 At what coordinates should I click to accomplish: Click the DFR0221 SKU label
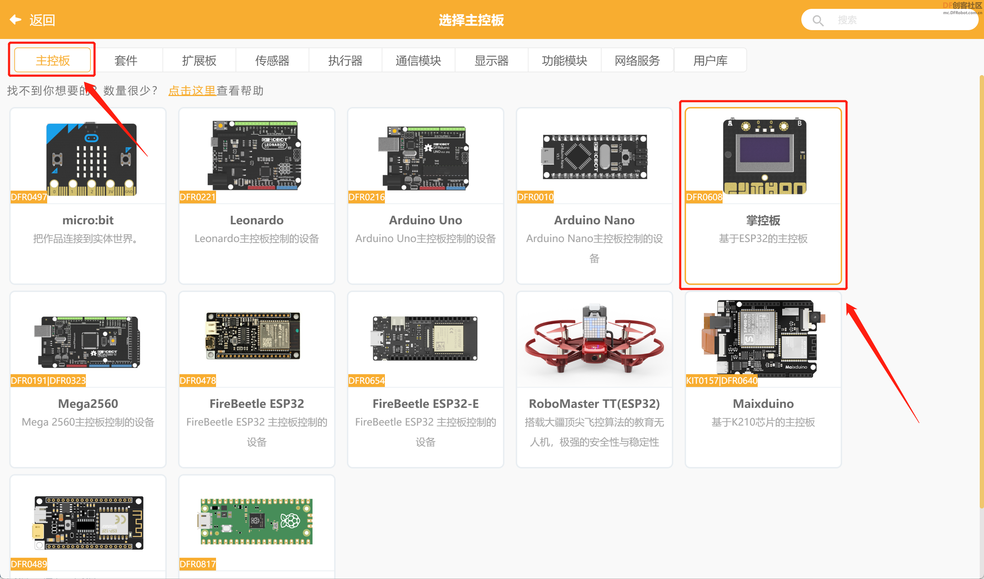click(198, 197)
